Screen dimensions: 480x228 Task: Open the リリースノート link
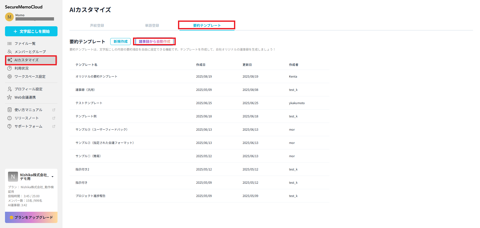(26, 118)
